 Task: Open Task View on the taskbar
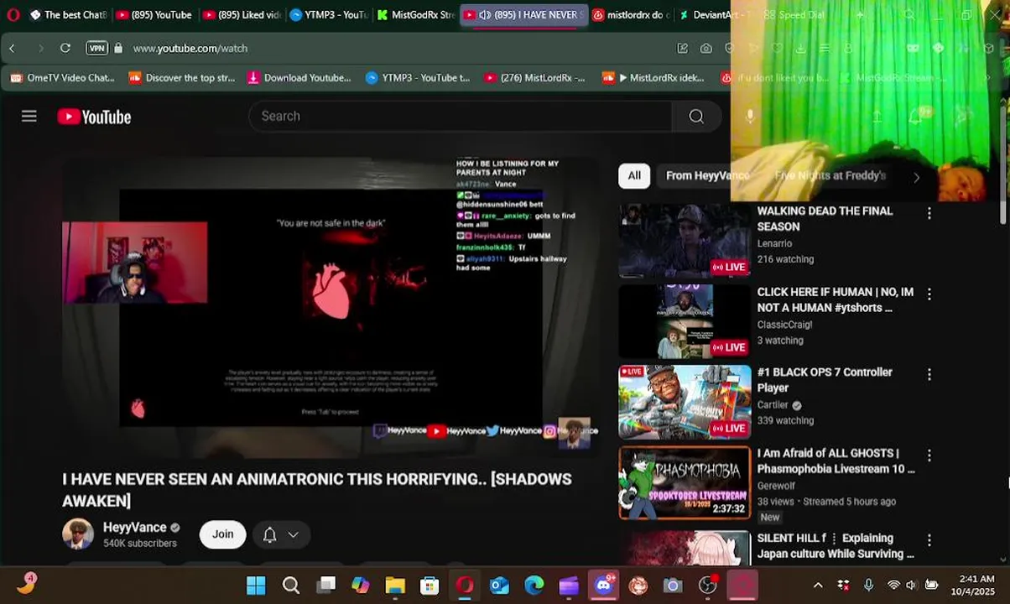point(325,585)
